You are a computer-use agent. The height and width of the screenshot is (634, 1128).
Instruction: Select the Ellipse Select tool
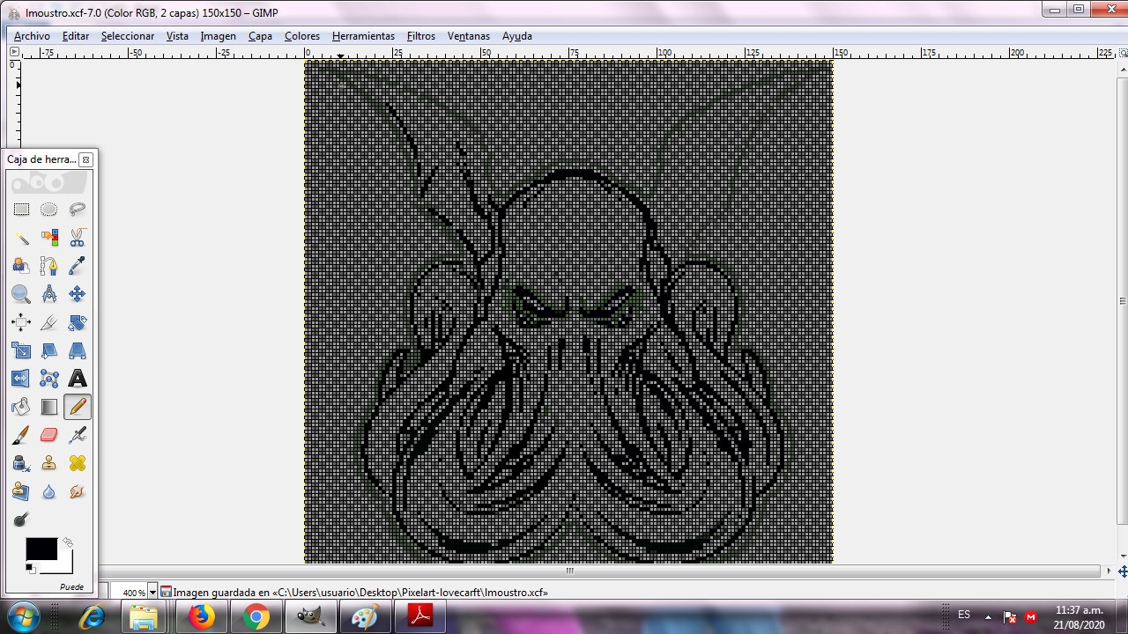[x=49, y=210]
